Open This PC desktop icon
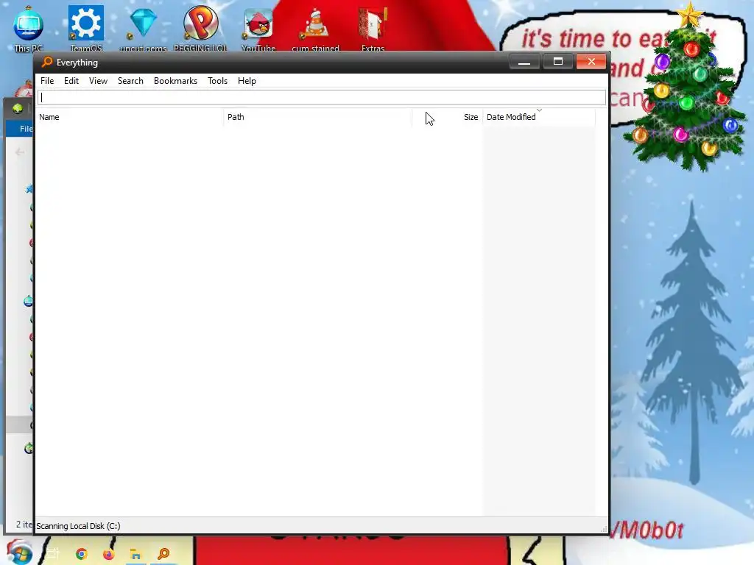This screenshot has height=565, width=754. point(29,28)
